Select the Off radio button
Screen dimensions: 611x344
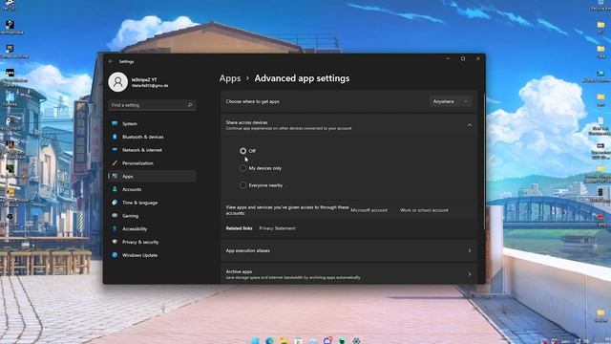click(x=242, y=151)
